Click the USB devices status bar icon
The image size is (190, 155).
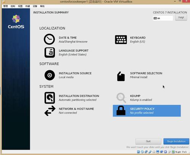[150, 152]
